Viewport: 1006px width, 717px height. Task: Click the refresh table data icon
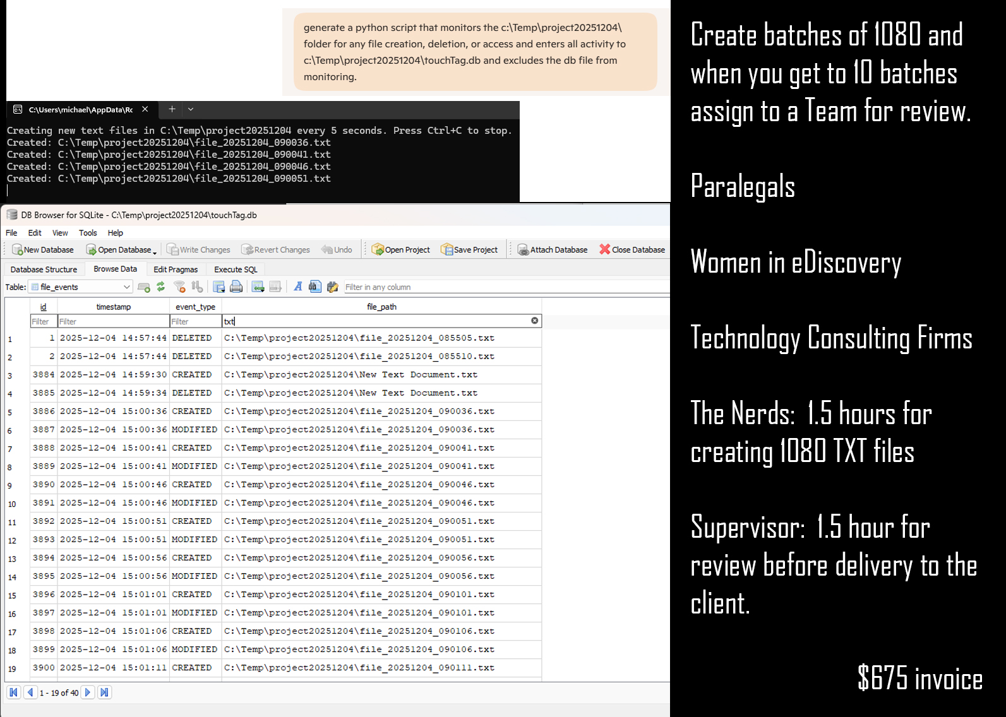pyautogui.click(x=161, y=287)
